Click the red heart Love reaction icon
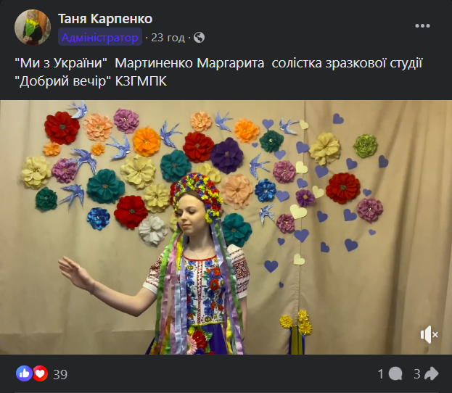The width and height of the screenshot is (452, 393). [x=41, y=373]
